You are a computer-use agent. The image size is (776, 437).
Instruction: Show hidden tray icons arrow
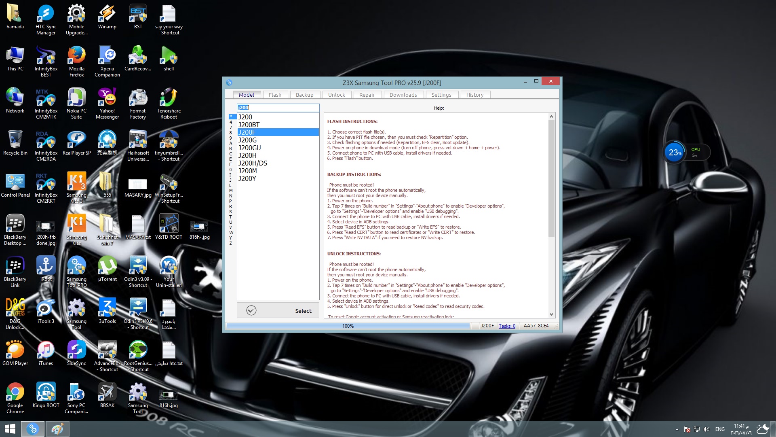tap(677, 429)
